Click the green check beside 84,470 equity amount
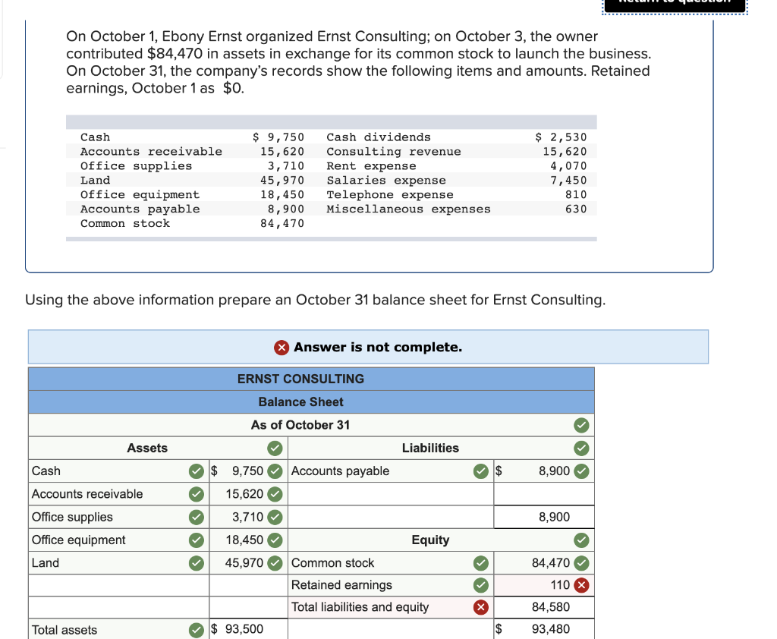The height and width of the screenshot is (639, 777). pos(581,563)
